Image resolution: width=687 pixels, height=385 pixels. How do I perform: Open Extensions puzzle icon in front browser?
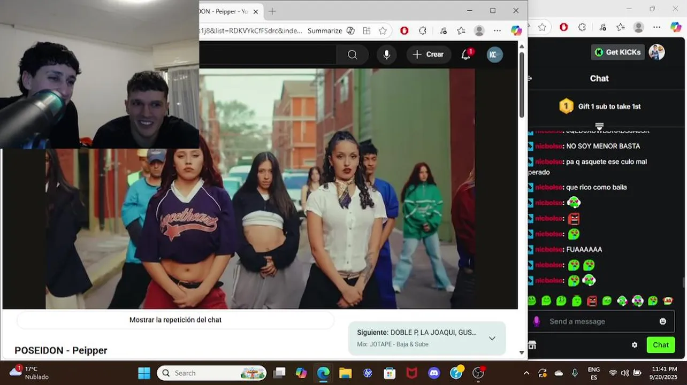pyautogui.click(x=423, y=31)
